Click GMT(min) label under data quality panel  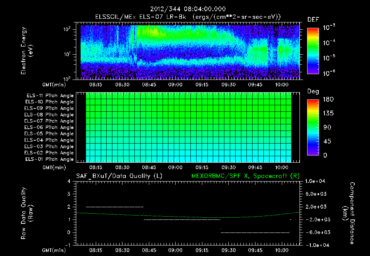(x=54, y=250)
